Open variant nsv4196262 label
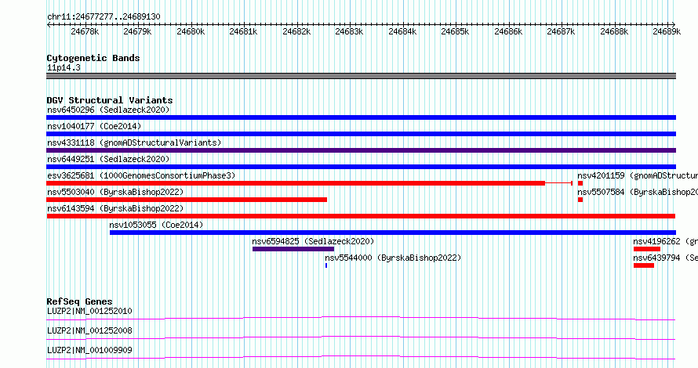Screen dimensions: 698x368 click(x=666, y=241)
